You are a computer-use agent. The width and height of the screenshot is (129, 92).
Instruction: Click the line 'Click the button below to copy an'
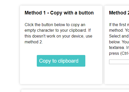click(x=55, y=25)
